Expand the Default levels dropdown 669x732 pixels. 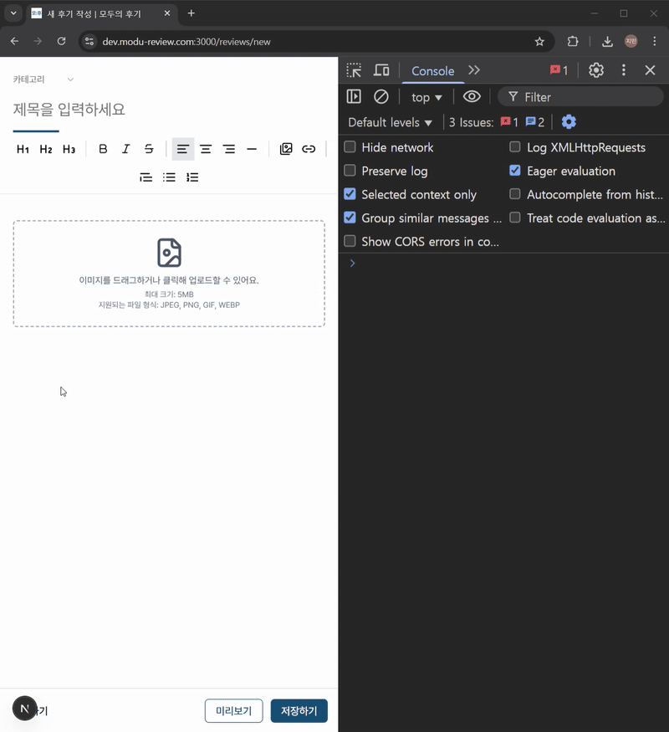(390, 122)
